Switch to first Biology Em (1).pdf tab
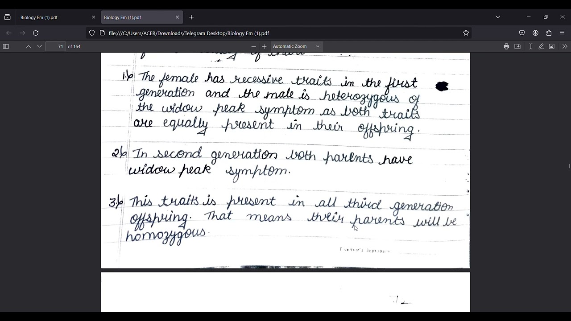This screenshot has height=321, width=571. point(56,17)
